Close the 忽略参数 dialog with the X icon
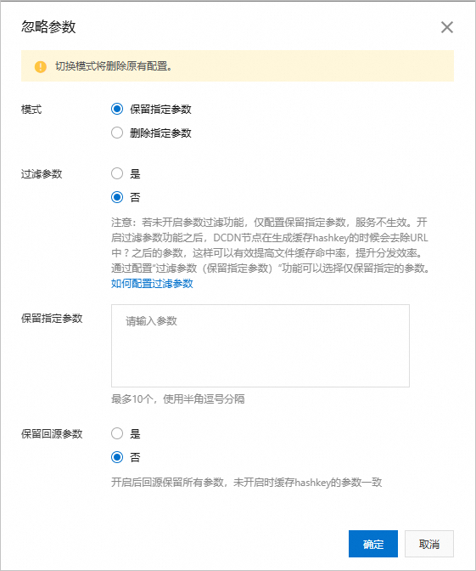The height and width of the screenshot is (571, 476). pos(447,27)
